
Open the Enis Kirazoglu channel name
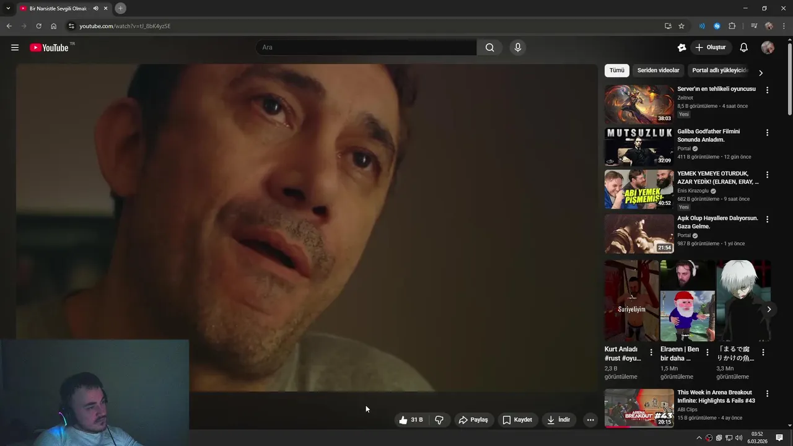pyautogui.click(x=693, y=191)
